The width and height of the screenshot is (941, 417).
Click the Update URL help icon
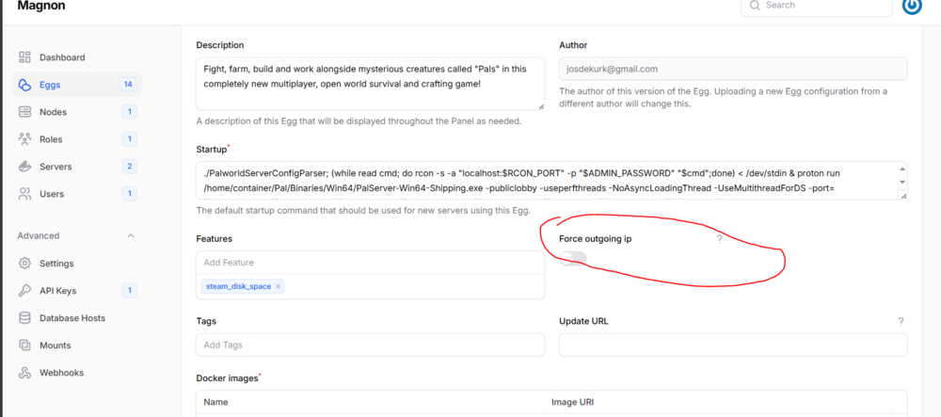[x=901, y=322]
